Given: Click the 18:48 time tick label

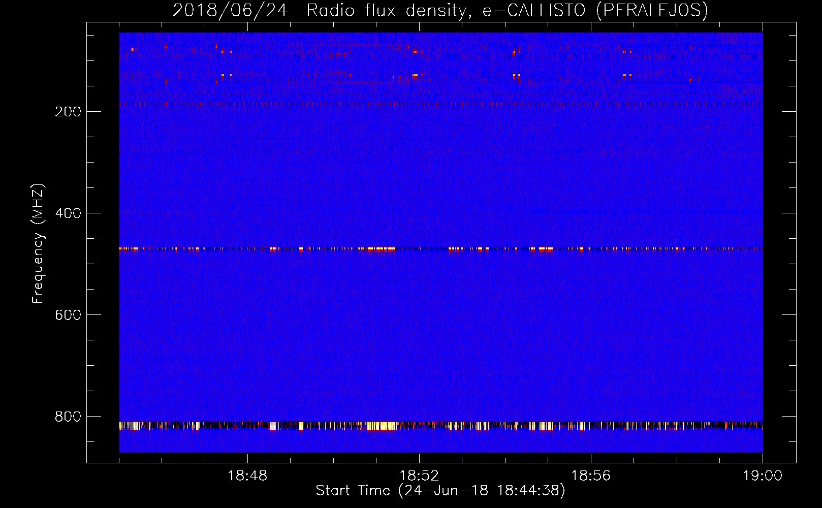Looking at the screenshot, I should (x=247, y=476).
